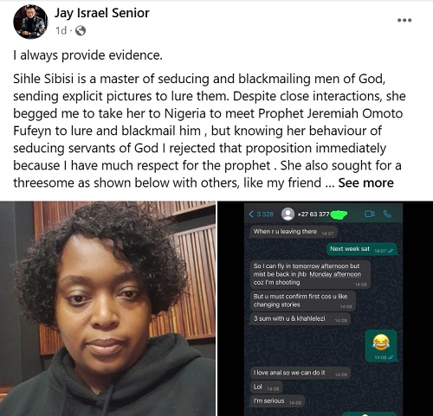Select the 'changing stories' message bubble
The width and height of the screenshot is (433, 416).
coord(303,301)
